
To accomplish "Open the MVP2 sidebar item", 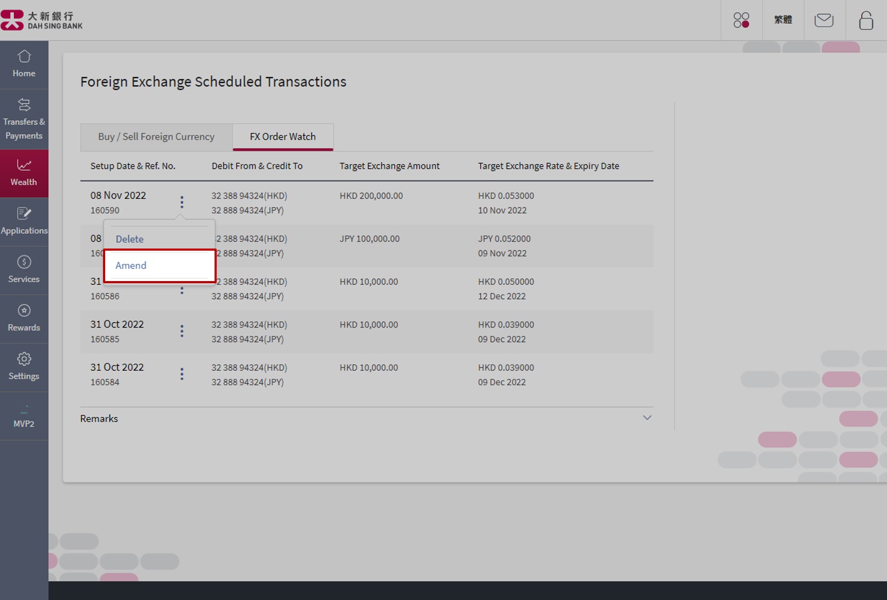I will click(24, 416).
